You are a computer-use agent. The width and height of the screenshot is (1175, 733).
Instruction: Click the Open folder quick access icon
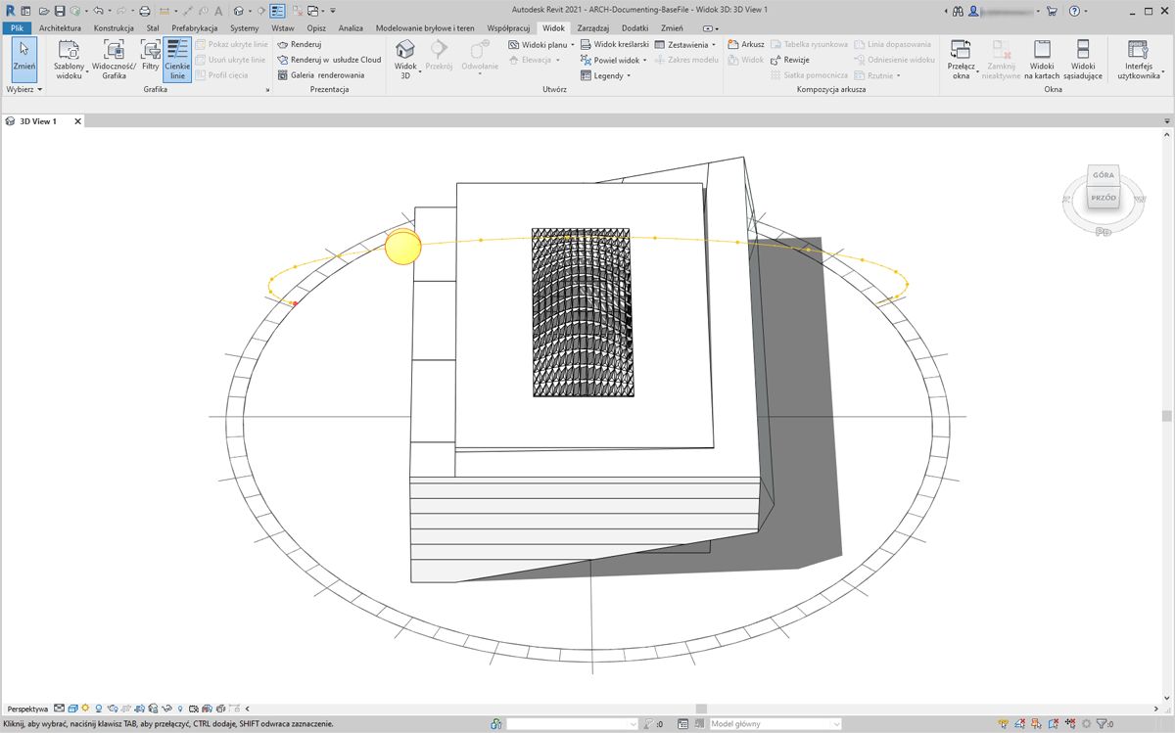click(44, 10)
